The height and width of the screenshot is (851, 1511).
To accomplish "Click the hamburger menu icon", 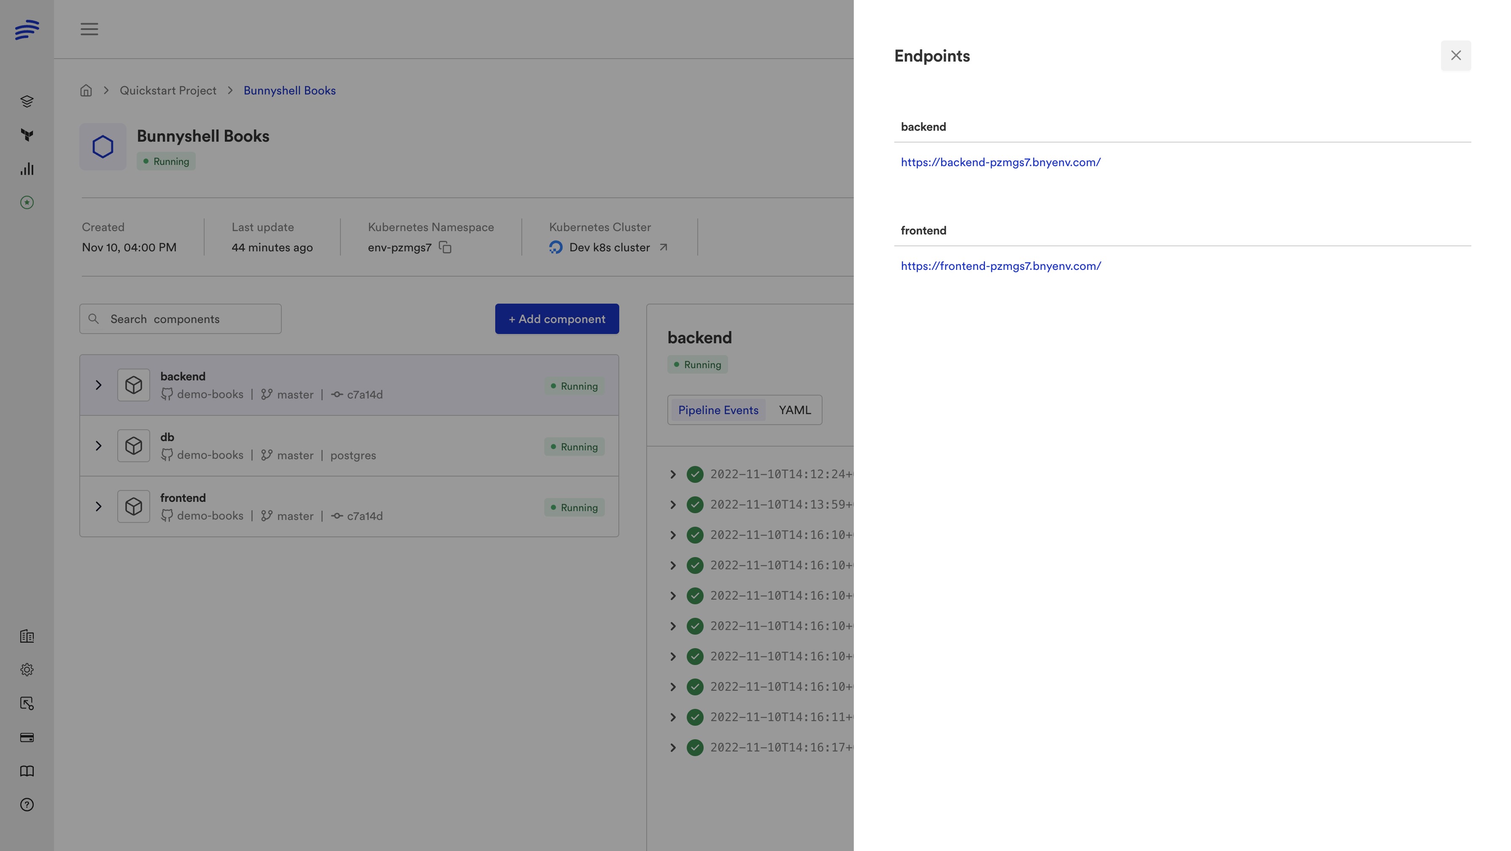I will [x=89, y=29].
